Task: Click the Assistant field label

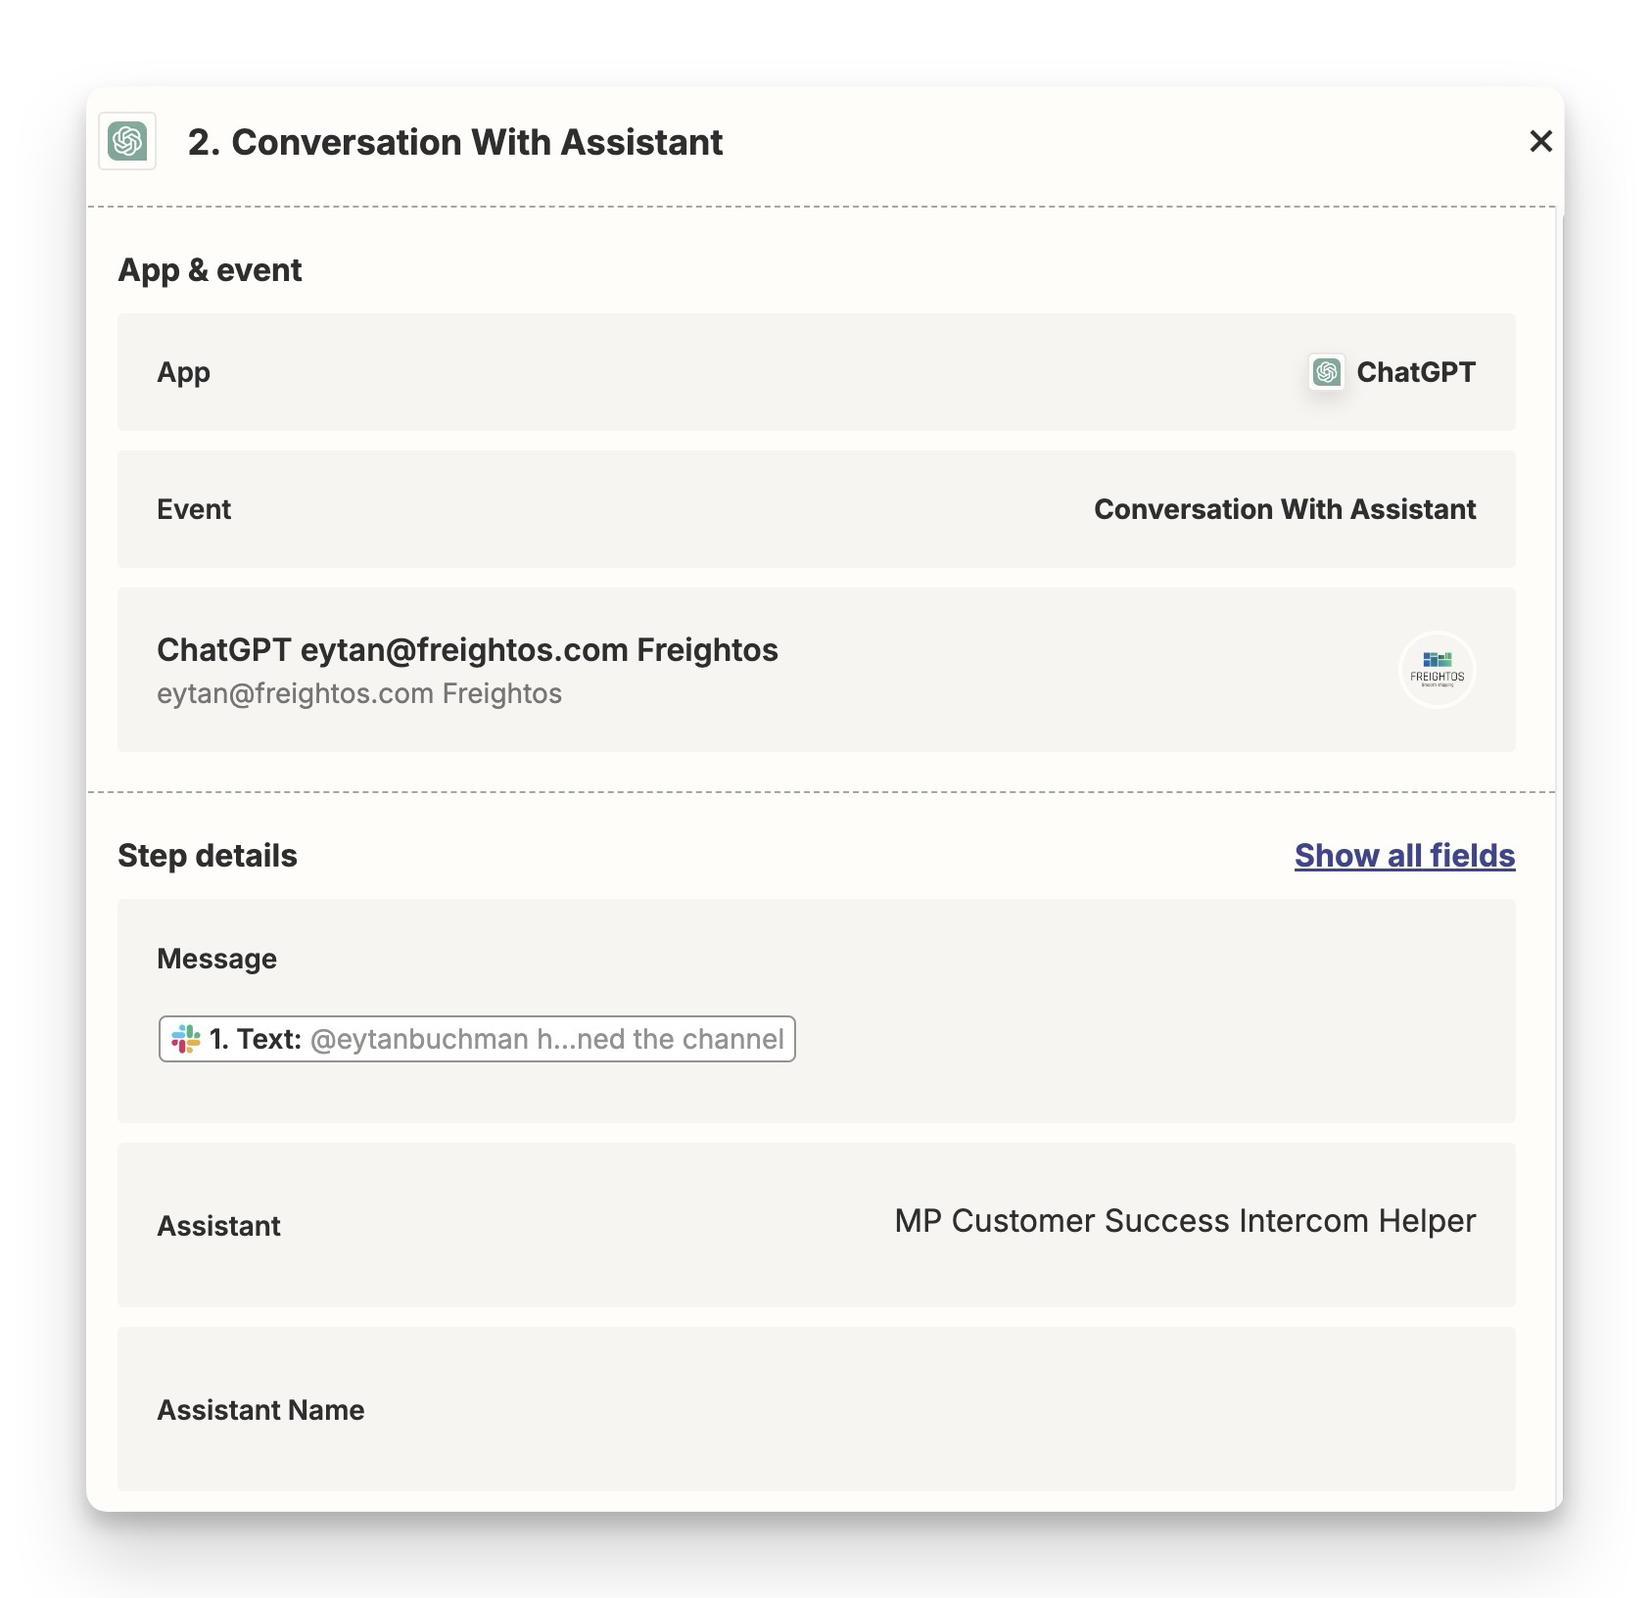Action: tap(218, 1226)
